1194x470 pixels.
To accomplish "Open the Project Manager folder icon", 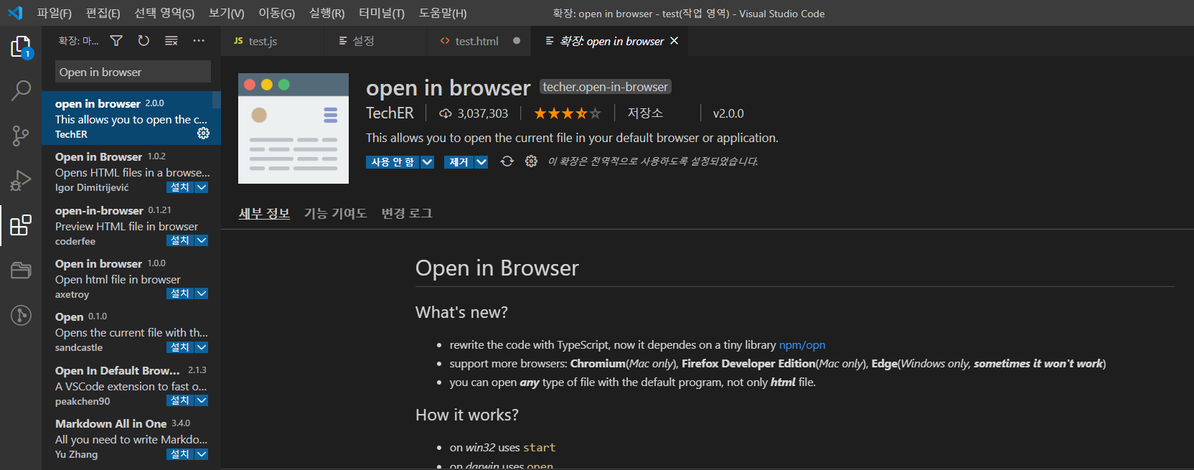I will point(21,270).
